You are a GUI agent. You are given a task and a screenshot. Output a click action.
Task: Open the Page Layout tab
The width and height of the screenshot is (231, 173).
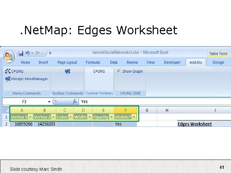point(67,62)
